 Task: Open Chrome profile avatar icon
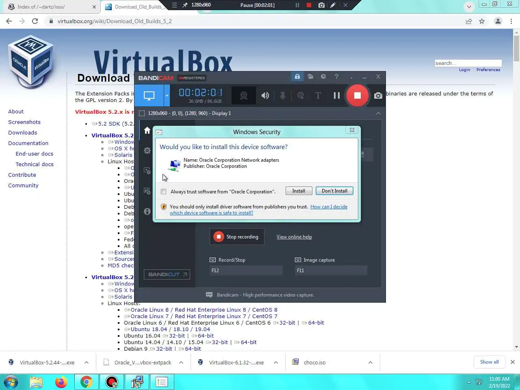coord(498,21)
